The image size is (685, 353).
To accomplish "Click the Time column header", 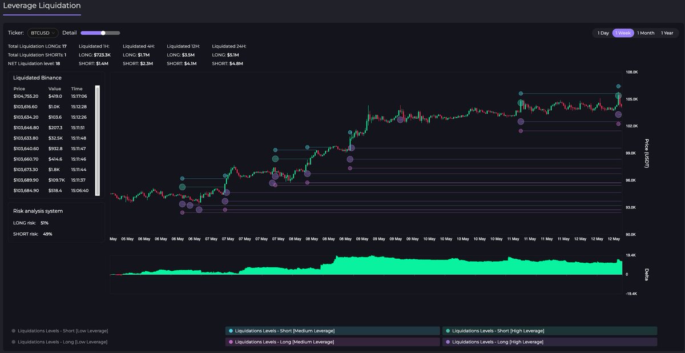I will 76,89.
